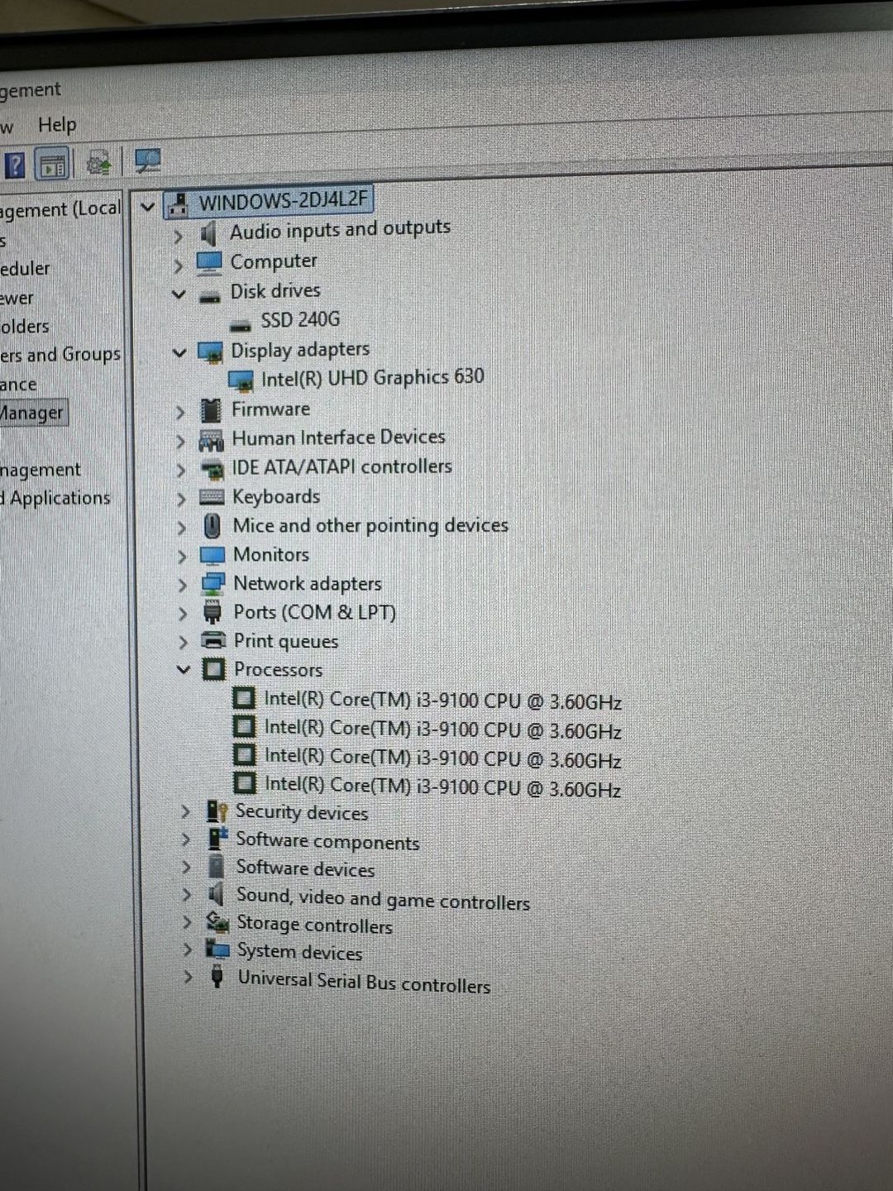Click the Network adapters icon

pos(213,584)
